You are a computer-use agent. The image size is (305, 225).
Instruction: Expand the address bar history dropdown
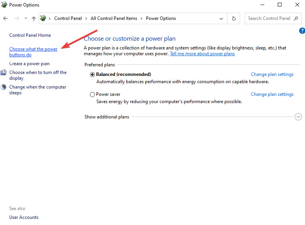point(221,19)
